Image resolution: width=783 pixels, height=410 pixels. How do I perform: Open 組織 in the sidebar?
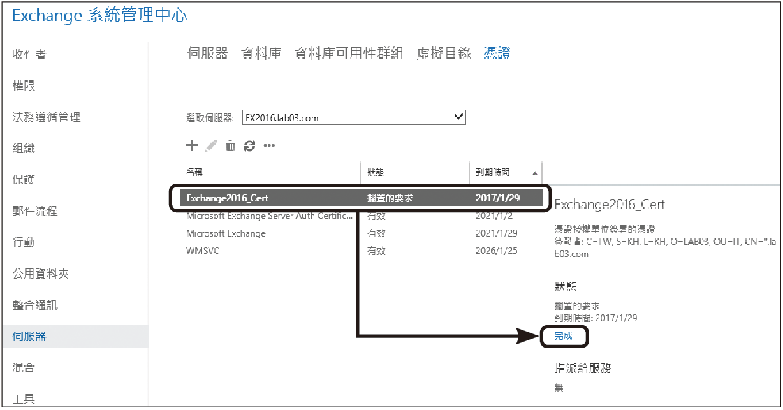[24, 148]
